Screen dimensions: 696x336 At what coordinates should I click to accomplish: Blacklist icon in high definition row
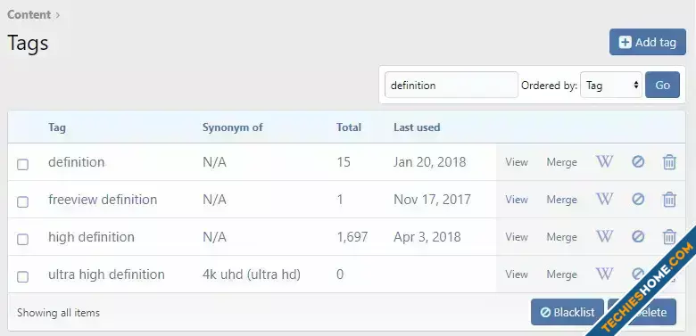638,237
